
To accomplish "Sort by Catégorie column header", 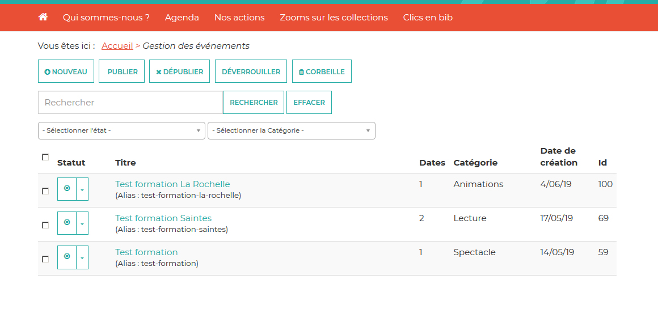I will tap(475, 163).
